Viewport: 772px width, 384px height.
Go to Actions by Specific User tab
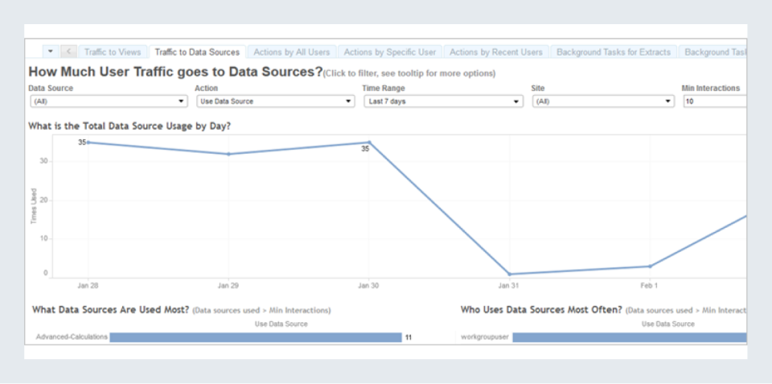pyautogui.click(x=389, y=52)
